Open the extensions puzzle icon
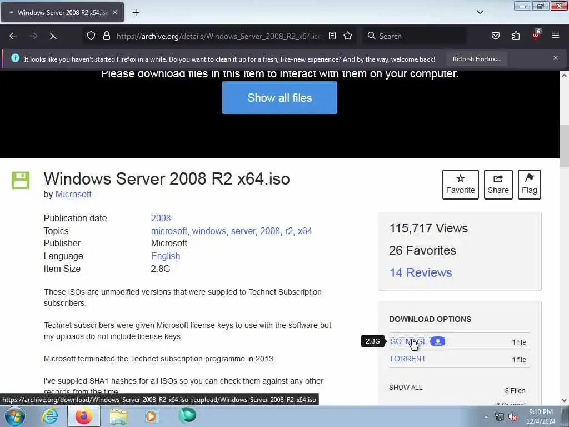The height and width of the screenshot is (427, 569). tap(516, 36)
